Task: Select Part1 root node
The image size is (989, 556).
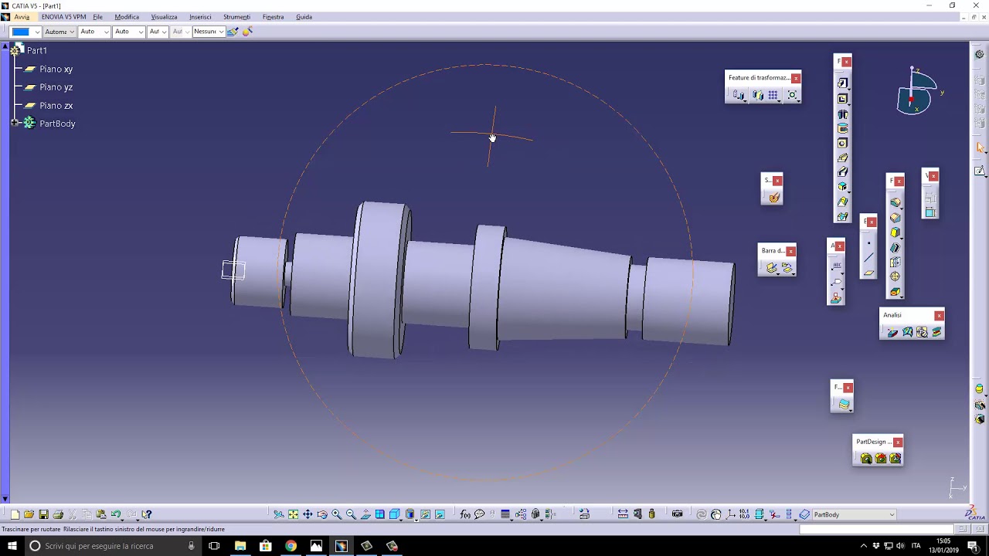Action: [36, 50]
